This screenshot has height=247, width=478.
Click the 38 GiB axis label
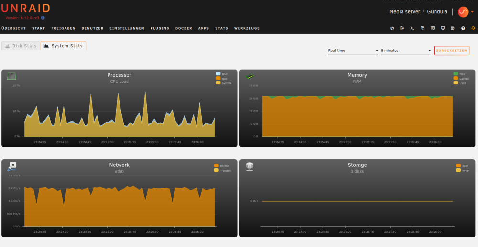click(x=254, y=86)
